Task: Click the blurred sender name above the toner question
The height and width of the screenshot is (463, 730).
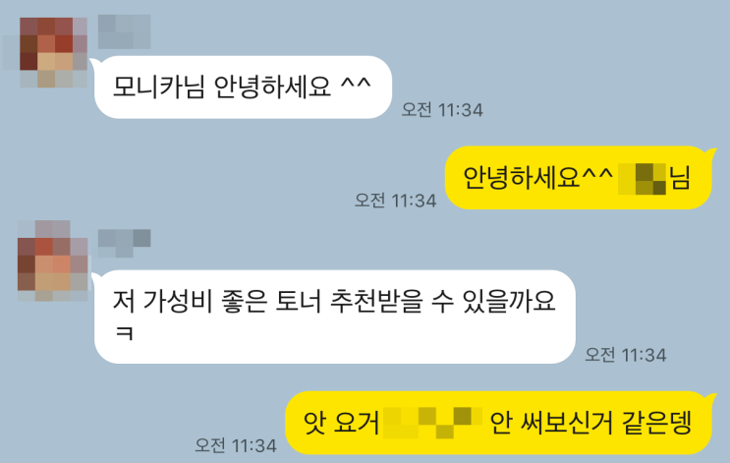Action: tap(125, 243)
